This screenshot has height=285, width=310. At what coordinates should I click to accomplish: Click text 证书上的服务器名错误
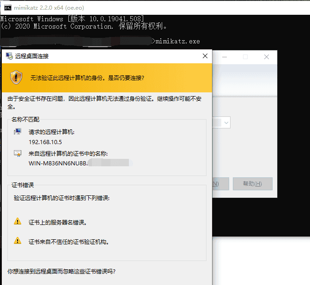pyautogui.click(x=58, y=223)
